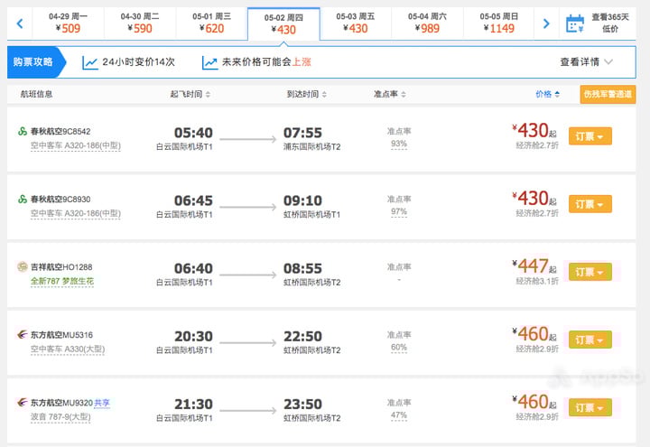
Task: Sort by 准点率 punctuality rate
Action: [x=390, y=95]
